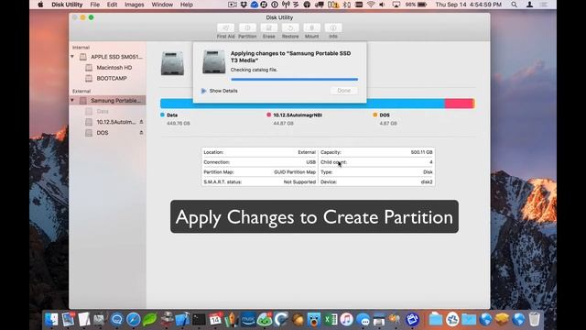586x330 pixels.
Task: Open the Apple menu
Action: coord(40,5)
